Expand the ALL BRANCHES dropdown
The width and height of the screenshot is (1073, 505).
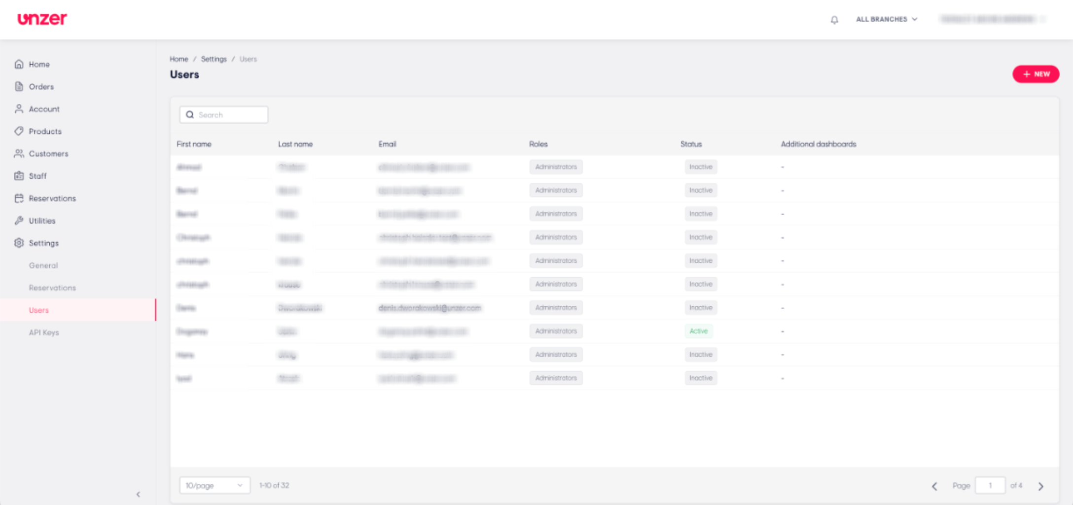[887, 19]
